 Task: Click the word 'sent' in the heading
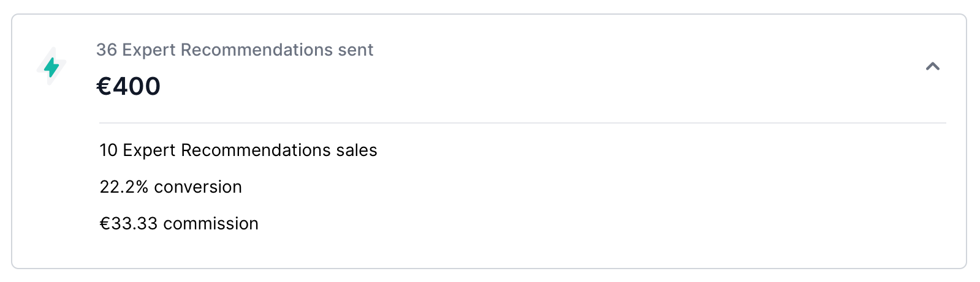point(355,50)
